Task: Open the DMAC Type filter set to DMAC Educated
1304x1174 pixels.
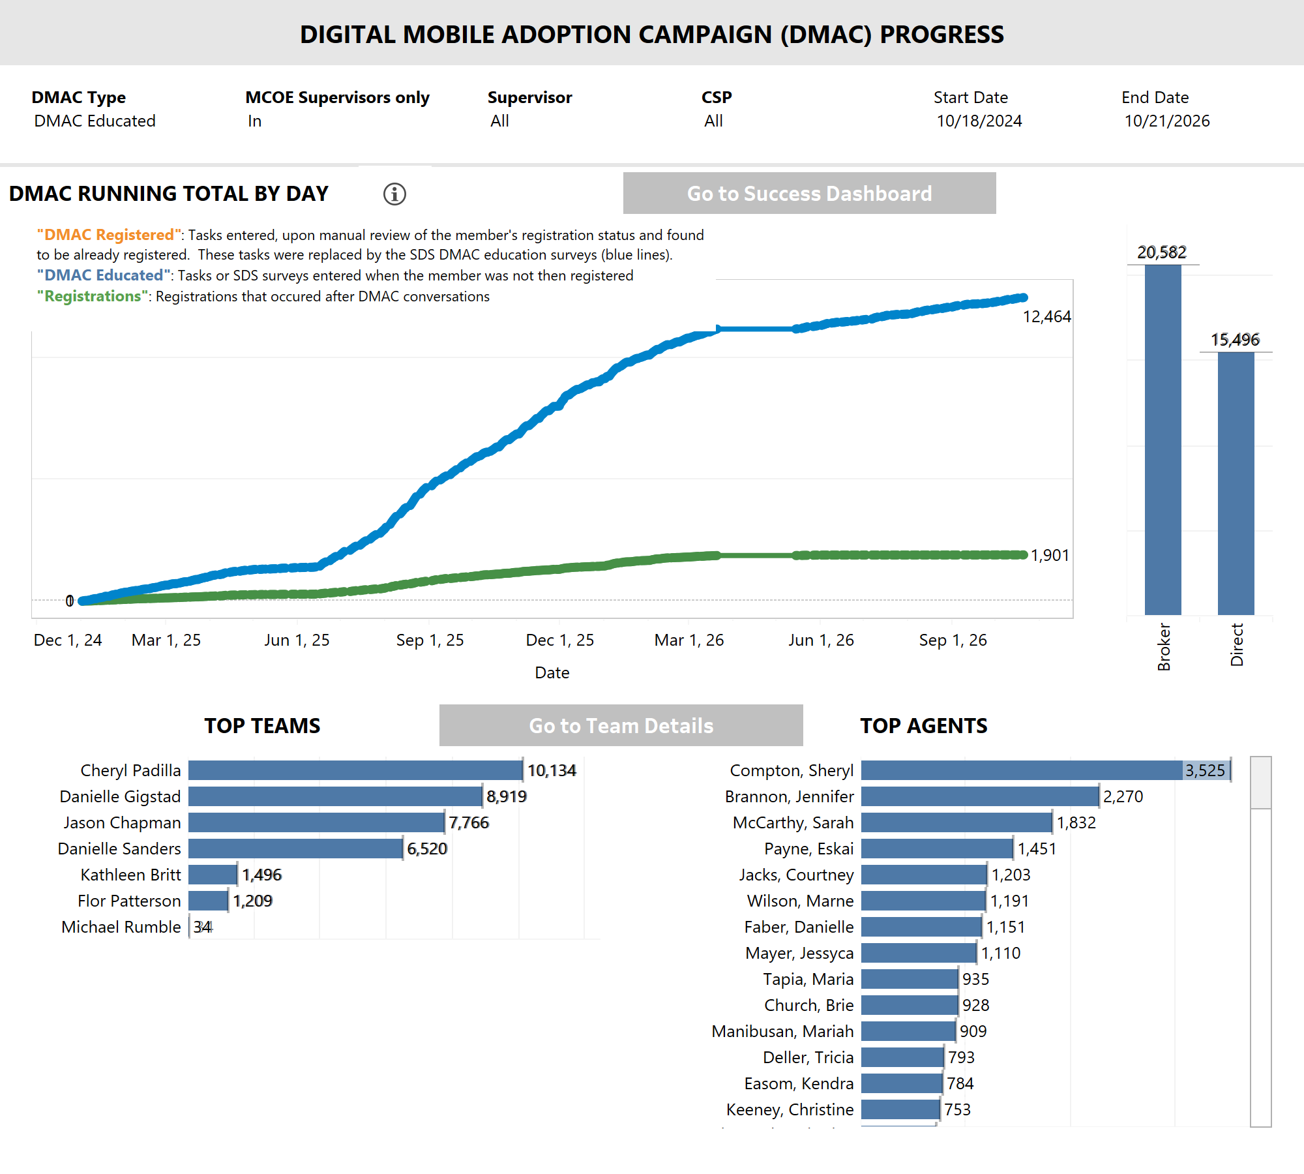Action: click(95, 121)
